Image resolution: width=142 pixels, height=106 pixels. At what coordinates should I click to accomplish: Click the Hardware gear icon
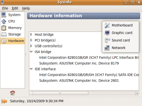pyautogui.click(x=4, y=41)
